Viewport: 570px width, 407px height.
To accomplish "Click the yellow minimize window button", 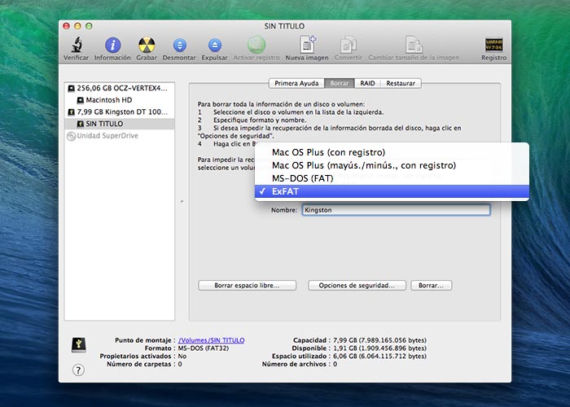I will point(77,26).
